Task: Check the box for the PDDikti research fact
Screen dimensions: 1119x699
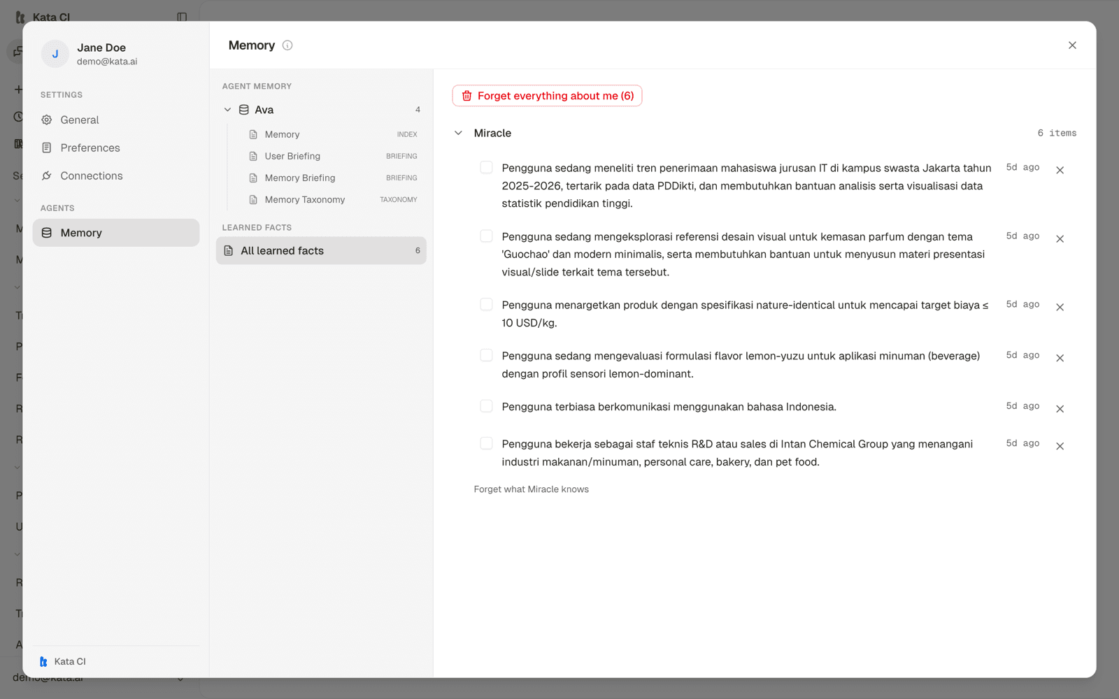Action: pos(486,168)
